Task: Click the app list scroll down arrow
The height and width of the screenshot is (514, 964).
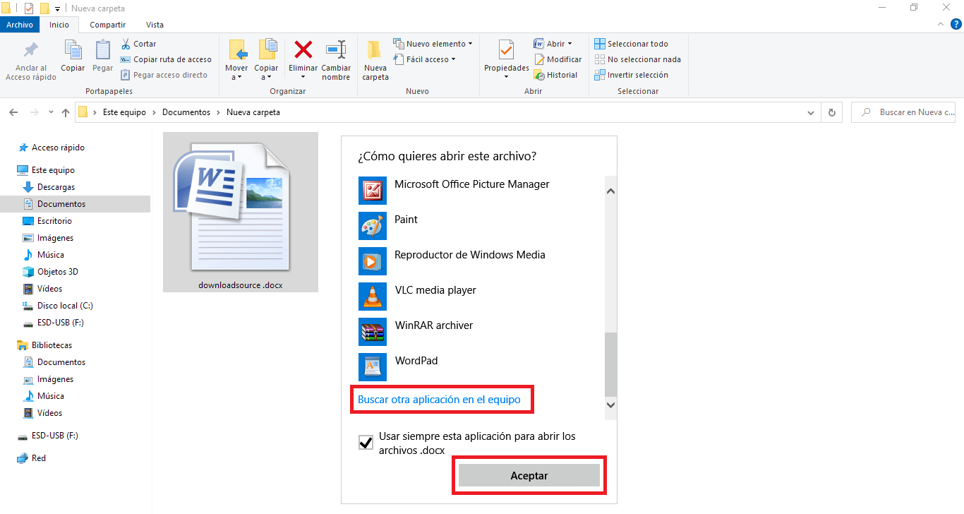Action: click(x=611, y=405)
